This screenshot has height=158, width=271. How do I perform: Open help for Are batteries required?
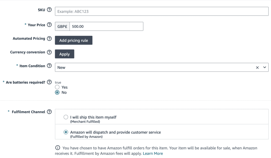click(49, 82)
